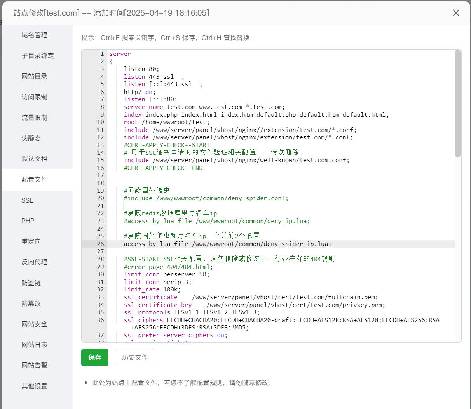Click the ssl_certificate fullchain.pem line
Viewport: 471px width, 409px height.
click(251, 297)
